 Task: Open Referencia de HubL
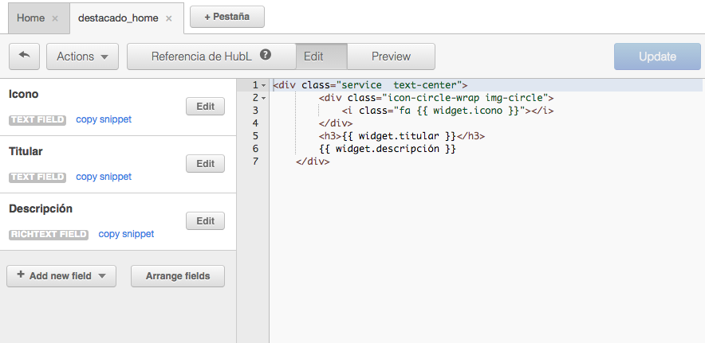tap(211, 57)
